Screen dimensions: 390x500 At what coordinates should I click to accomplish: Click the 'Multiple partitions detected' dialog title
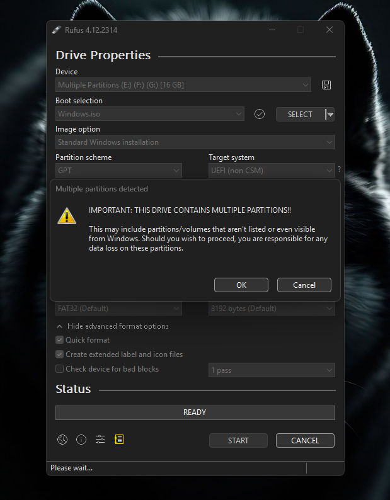102,189
